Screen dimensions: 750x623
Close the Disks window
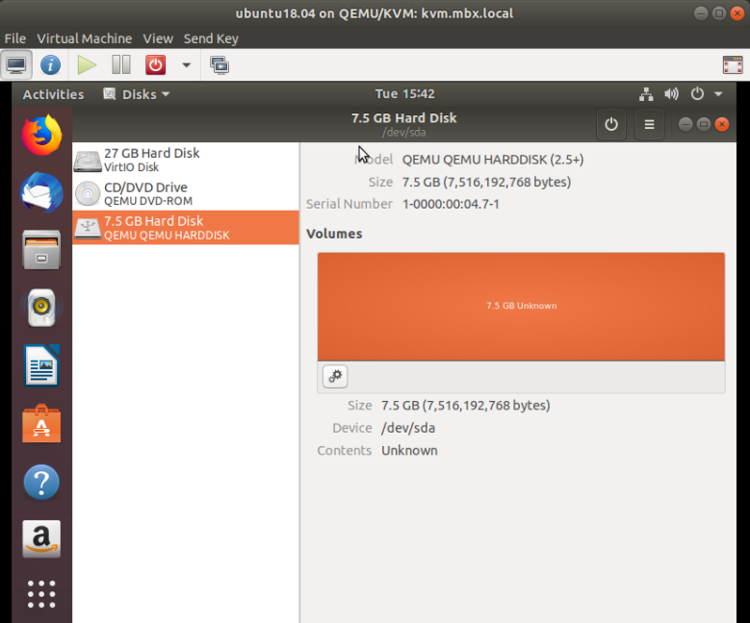[x=722, y=125]
